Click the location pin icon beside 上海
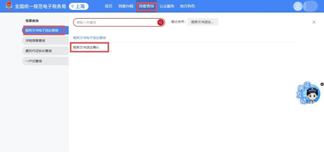Image resolution: width=324 pixels, height=152 pixels. pyautogui.click(x=73, y=6)
